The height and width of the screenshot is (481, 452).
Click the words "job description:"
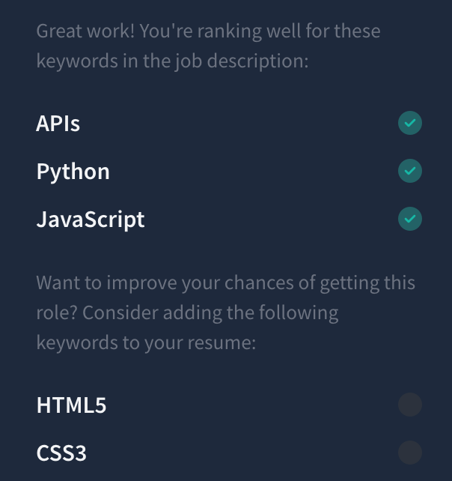coord(242,61)
